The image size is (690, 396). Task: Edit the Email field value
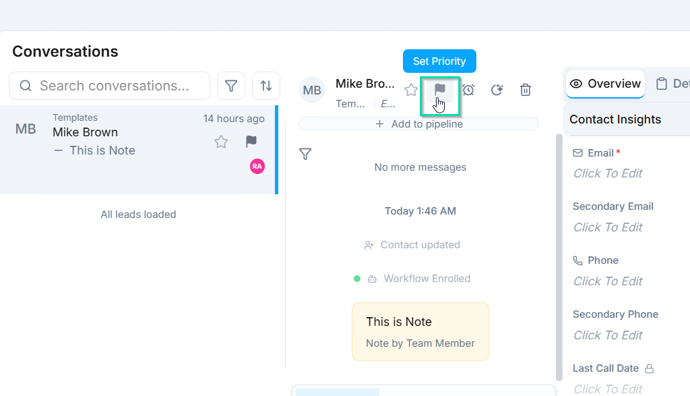click(x=608, y=173)
